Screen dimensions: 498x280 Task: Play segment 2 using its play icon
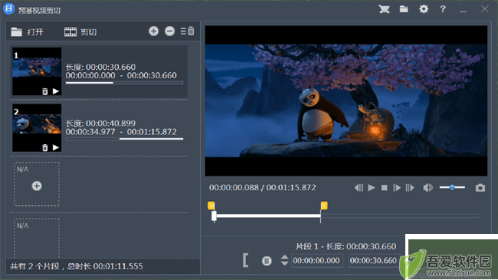tap(56, 147)
